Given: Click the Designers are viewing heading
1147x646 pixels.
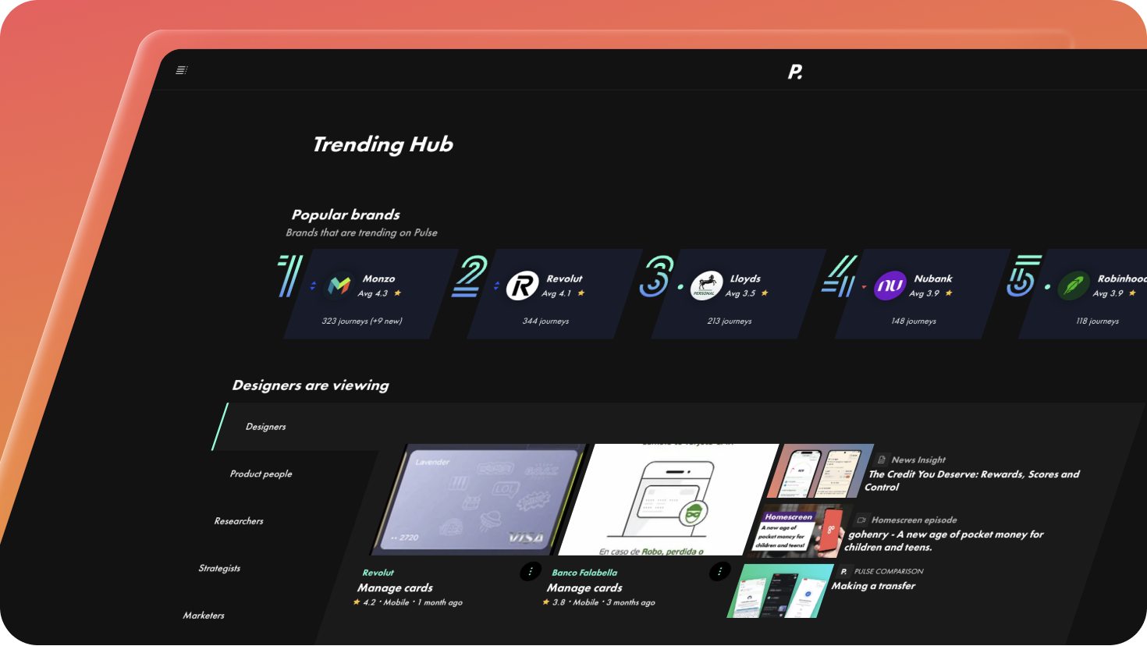Looking at the screenshot, I should [x=311, y=385].
